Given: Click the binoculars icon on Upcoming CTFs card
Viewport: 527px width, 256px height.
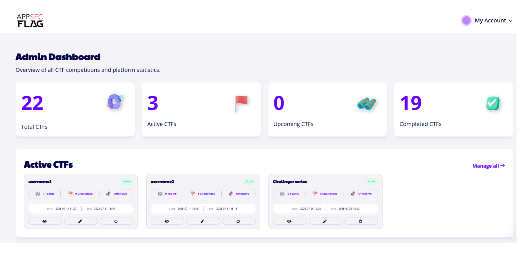Looking at the screenshot, I should (x=366, y=104).
